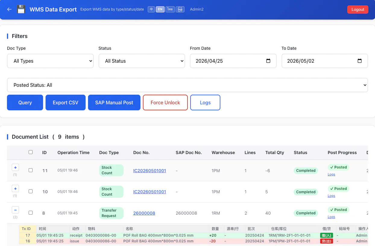Switch language to Thai ไทย
This screenshot has height=246, width=375.
(x=170, y=9)
